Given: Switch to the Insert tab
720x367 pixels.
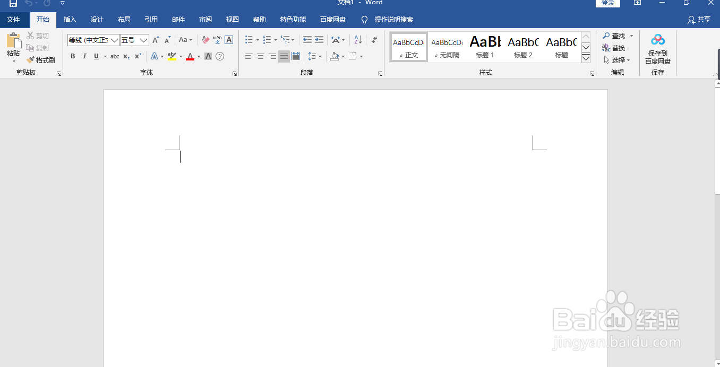Looking at the screenshot, I should click(x=70, y=20).
